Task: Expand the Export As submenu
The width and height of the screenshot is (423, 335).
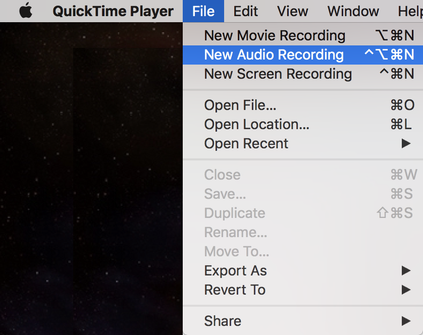Action: [303, 270]
